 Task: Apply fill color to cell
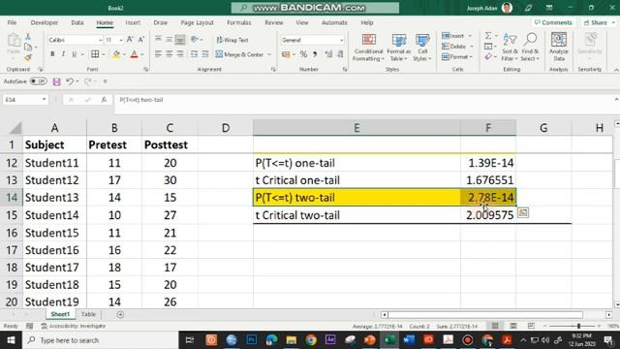click(116, 54)
